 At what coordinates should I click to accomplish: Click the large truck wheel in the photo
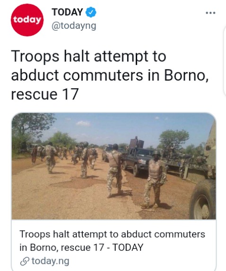click(x=202, y=200)
